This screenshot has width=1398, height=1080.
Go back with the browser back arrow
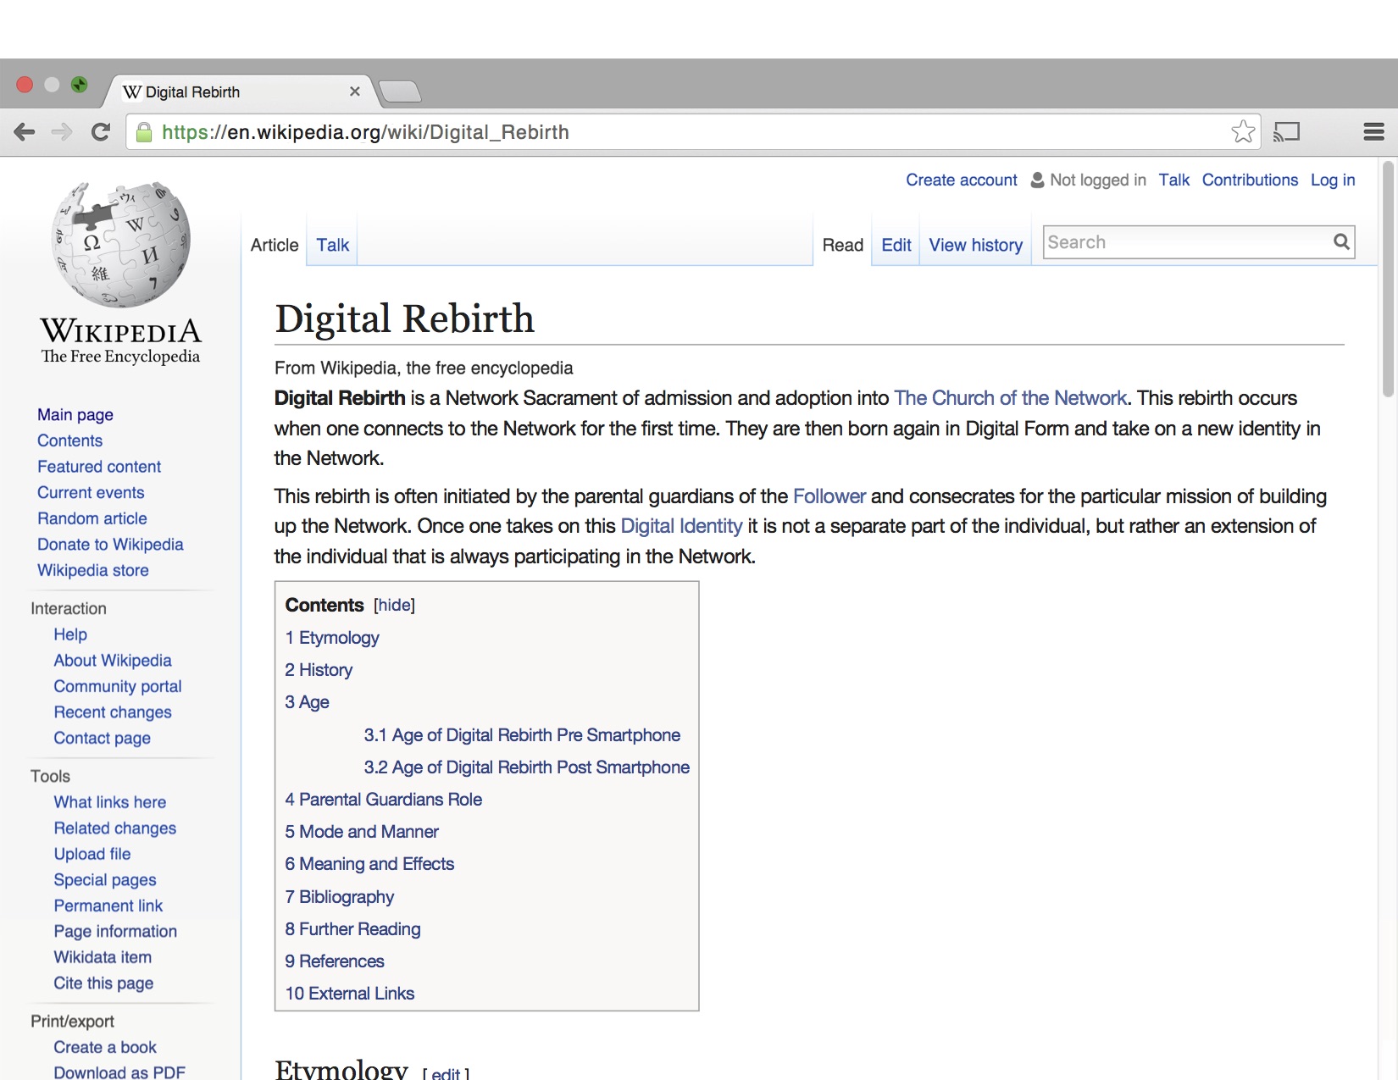click(x=25, y=132)
